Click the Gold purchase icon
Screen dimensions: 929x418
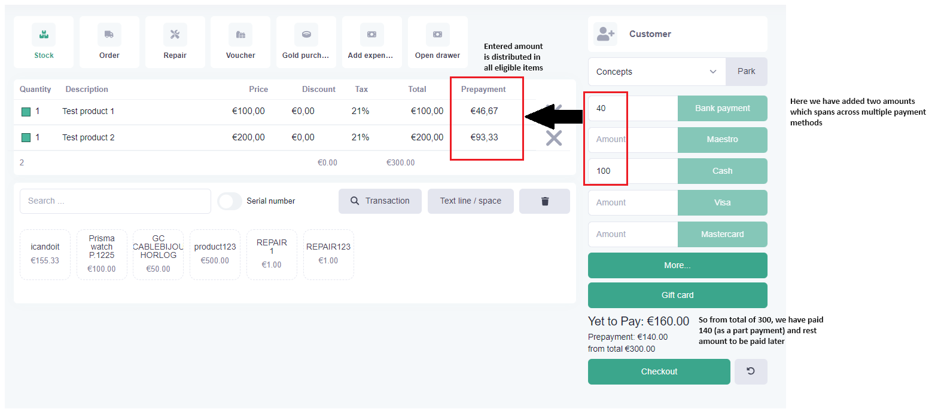306,35
